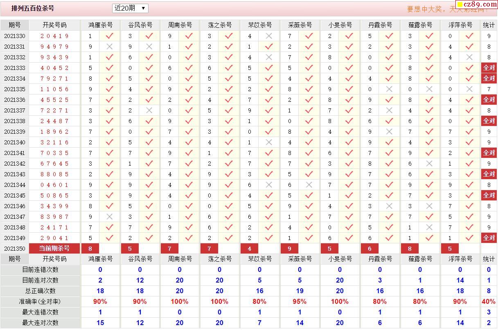The width and height of the screenshot is (498, 330).
Task: Click the 全对 badge in row 2021349
Action: pos(489,238)
